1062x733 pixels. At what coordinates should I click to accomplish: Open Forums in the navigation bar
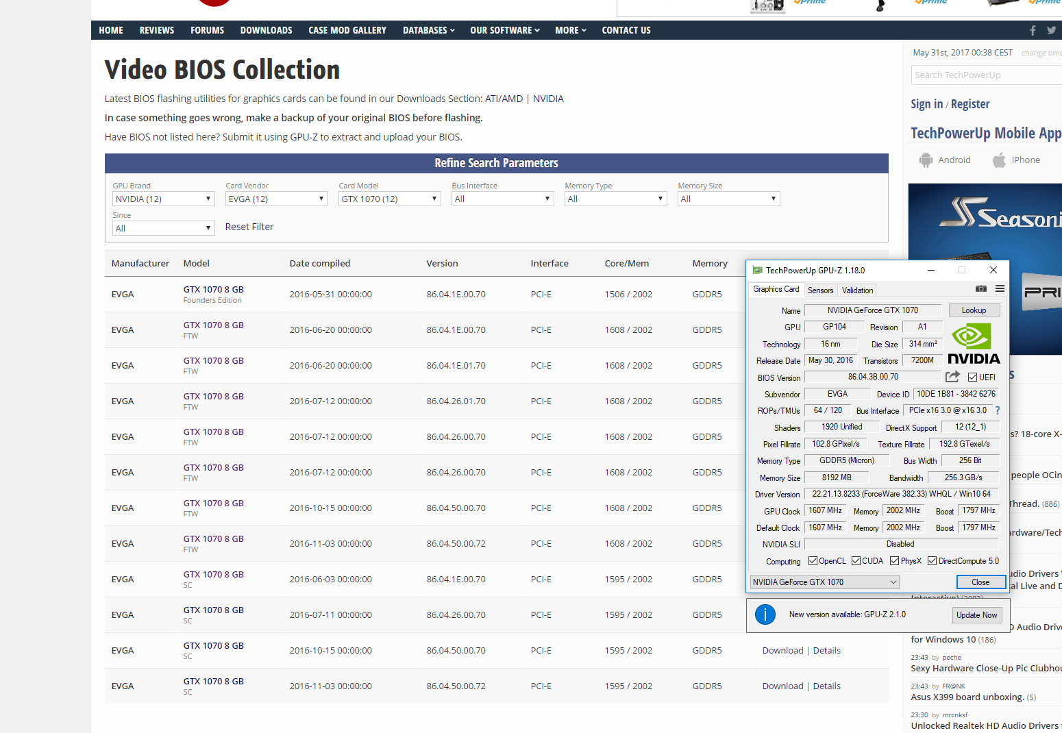pyautogui.click(x=208, y=30)
